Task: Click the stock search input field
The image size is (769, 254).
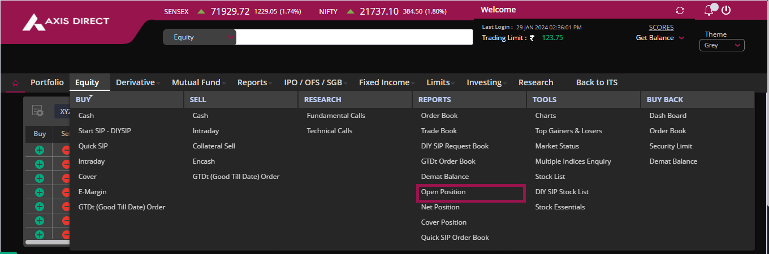Action: click(354, 37)
